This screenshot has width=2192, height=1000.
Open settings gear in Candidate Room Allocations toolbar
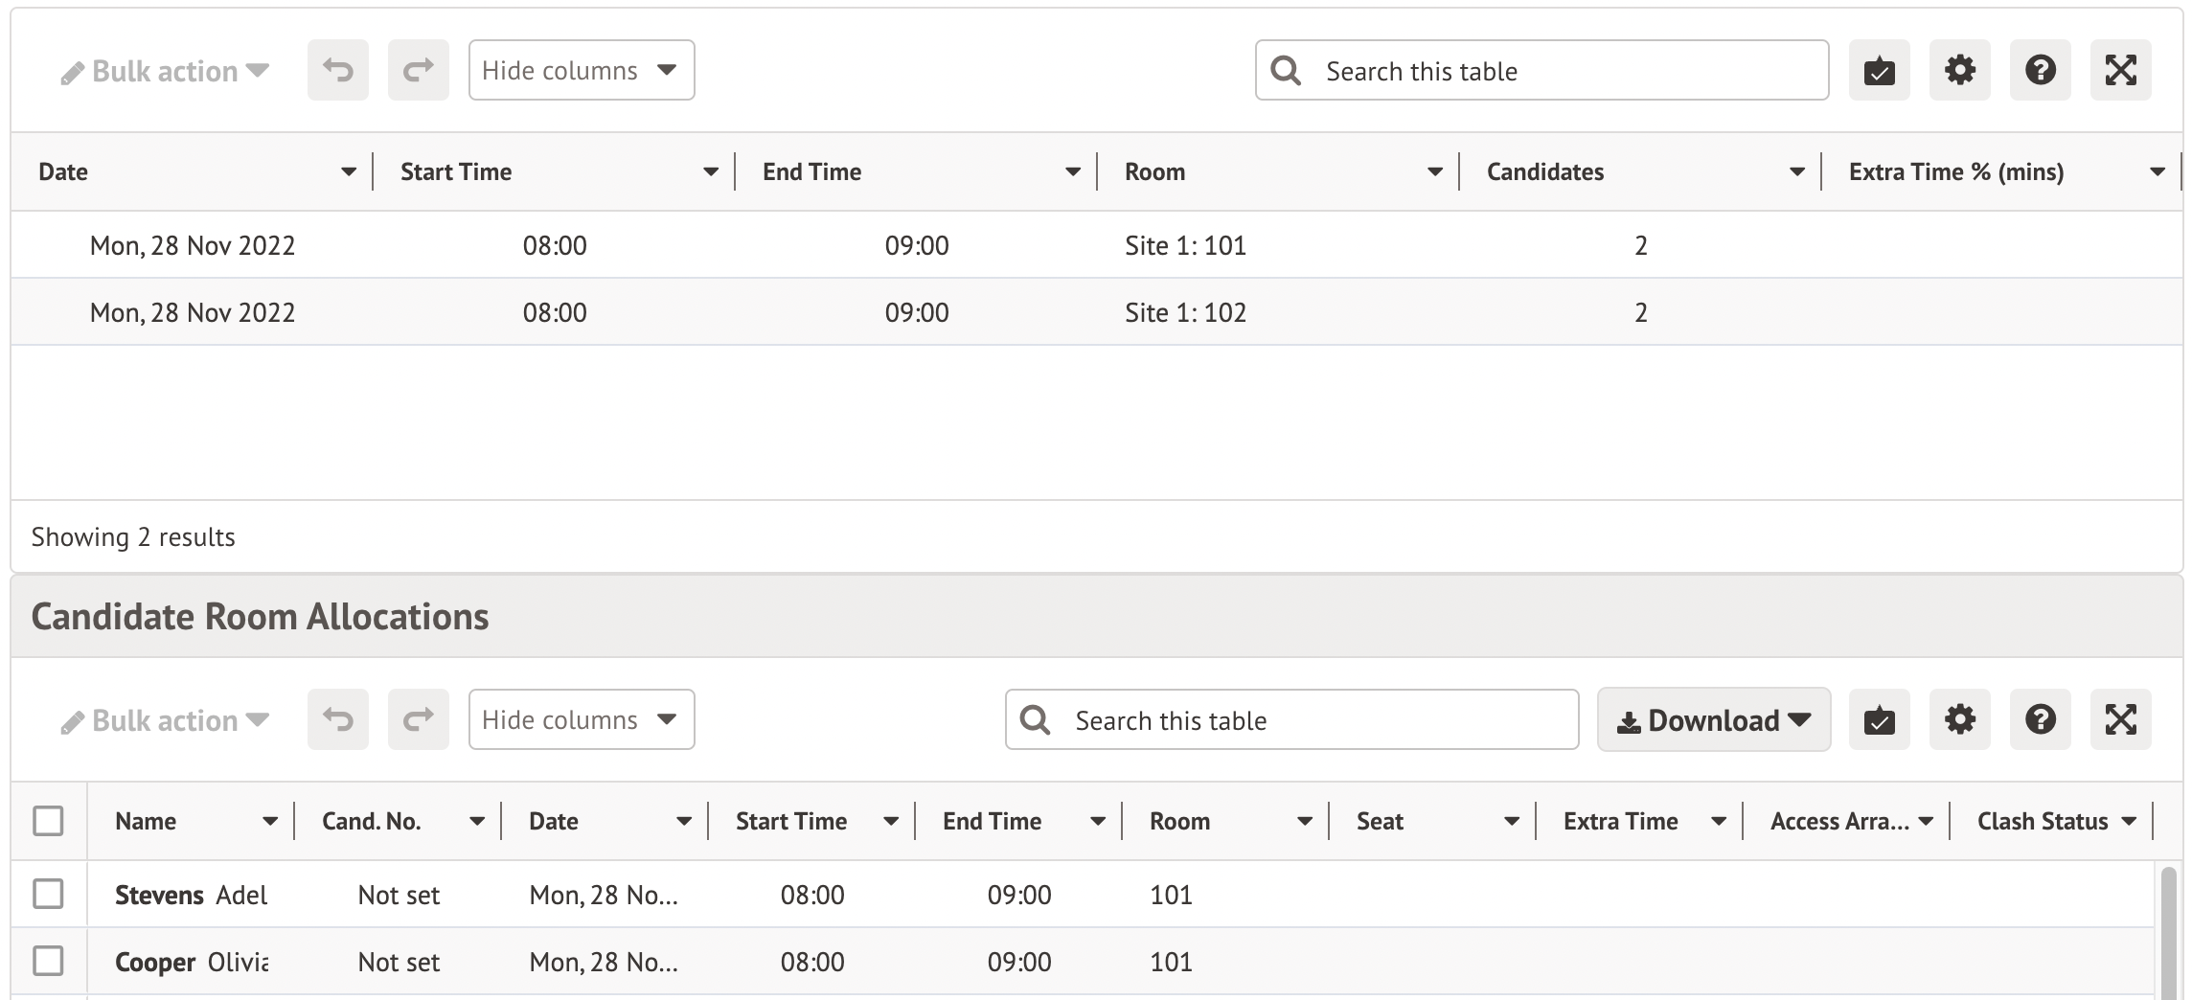coord(1959,719)
